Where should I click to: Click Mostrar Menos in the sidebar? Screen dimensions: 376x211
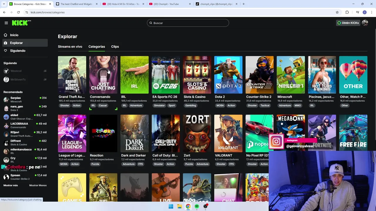[x=38, y=185]
